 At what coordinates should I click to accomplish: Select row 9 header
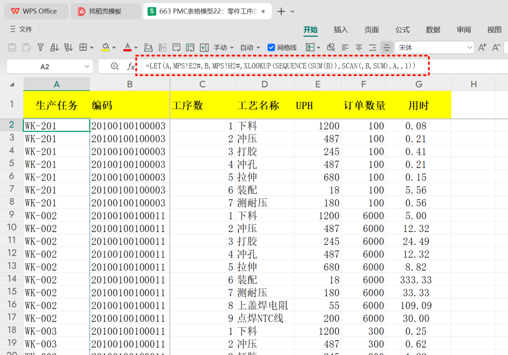click(x=12, y=215)
